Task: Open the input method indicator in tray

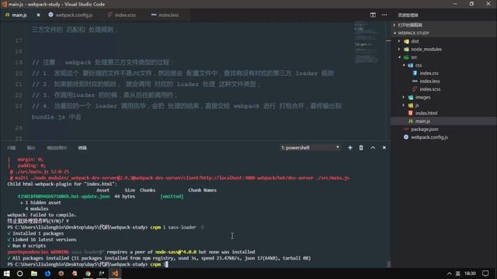Action: [457, 274]
